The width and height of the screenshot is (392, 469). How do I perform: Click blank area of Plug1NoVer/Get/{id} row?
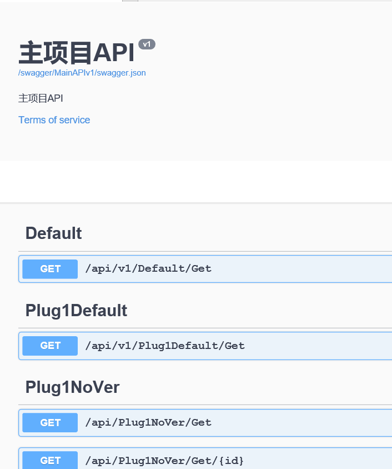322,461
